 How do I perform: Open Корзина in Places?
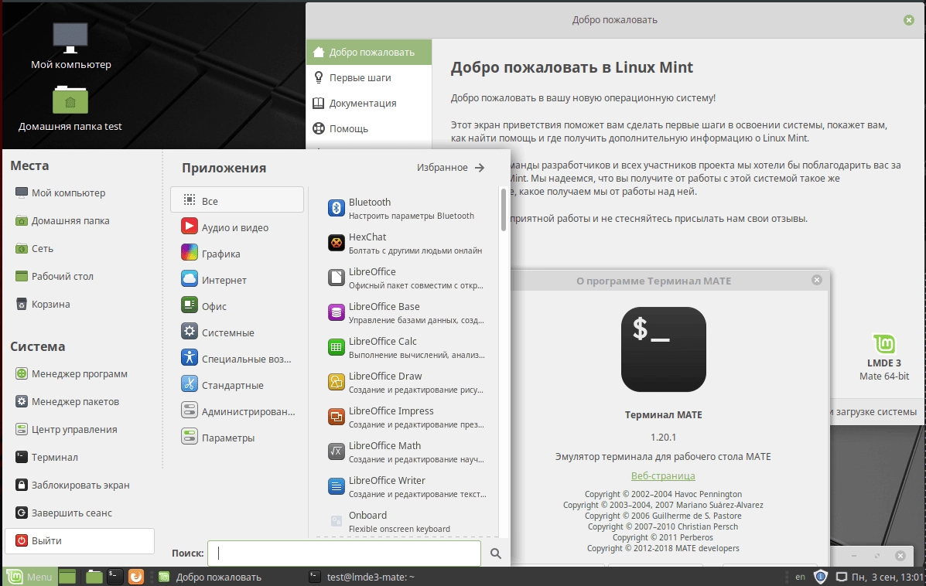click(80, 304)
